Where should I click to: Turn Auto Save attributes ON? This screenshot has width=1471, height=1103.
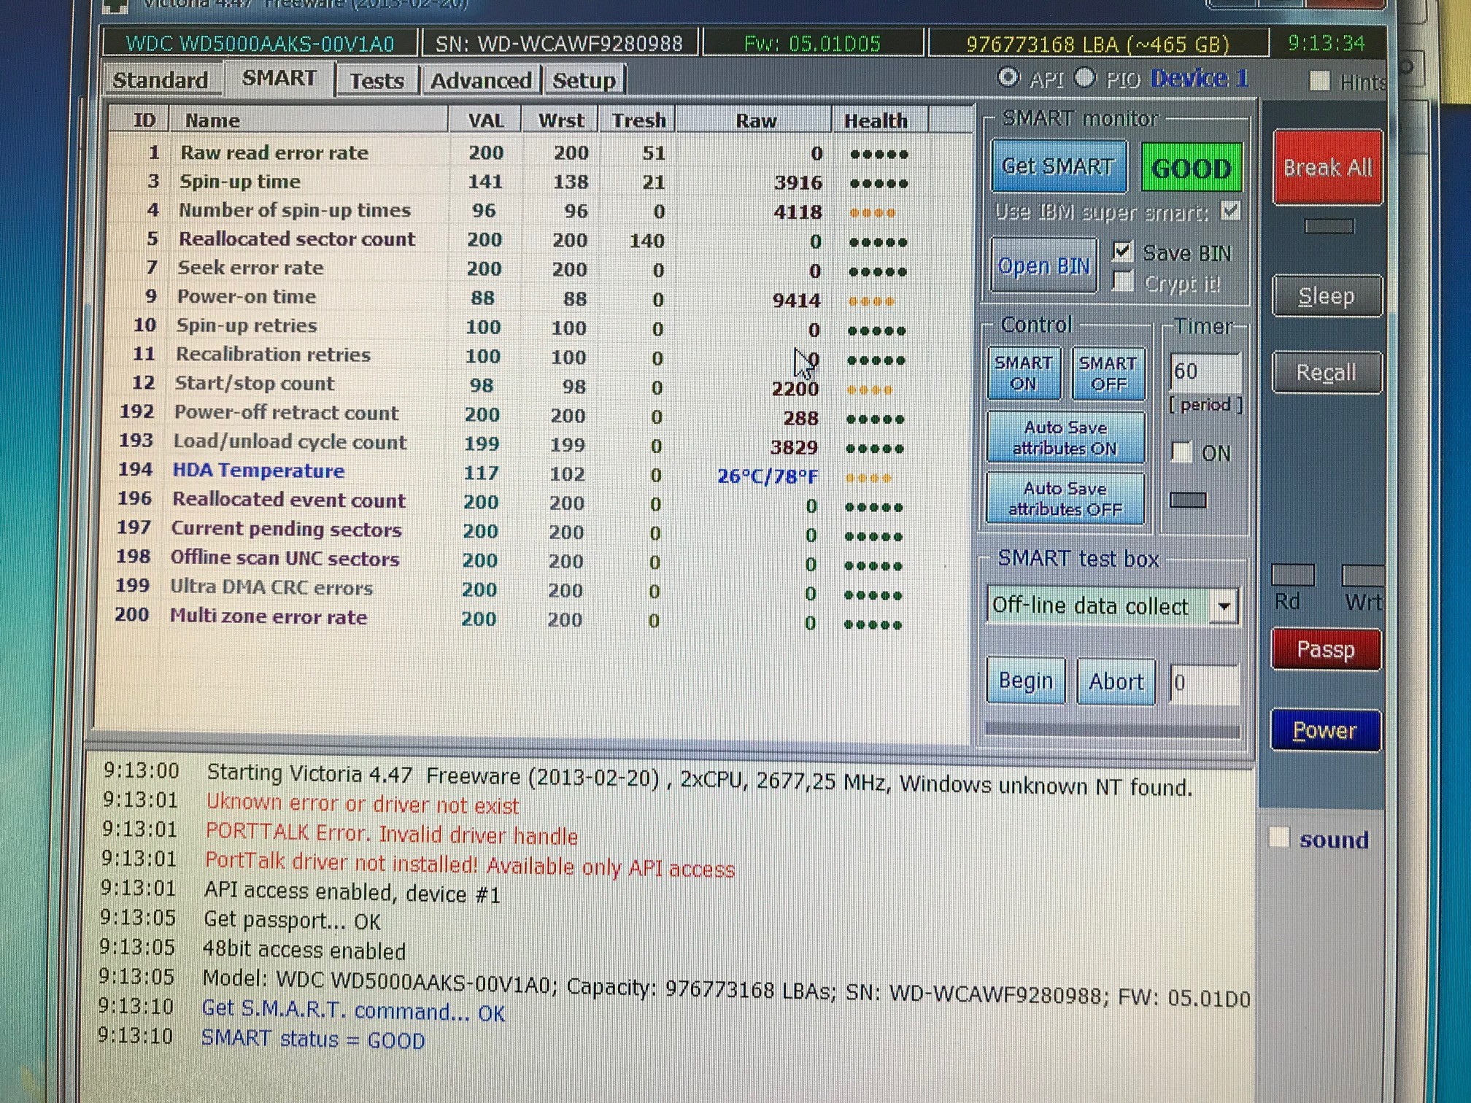point(1065,438)
